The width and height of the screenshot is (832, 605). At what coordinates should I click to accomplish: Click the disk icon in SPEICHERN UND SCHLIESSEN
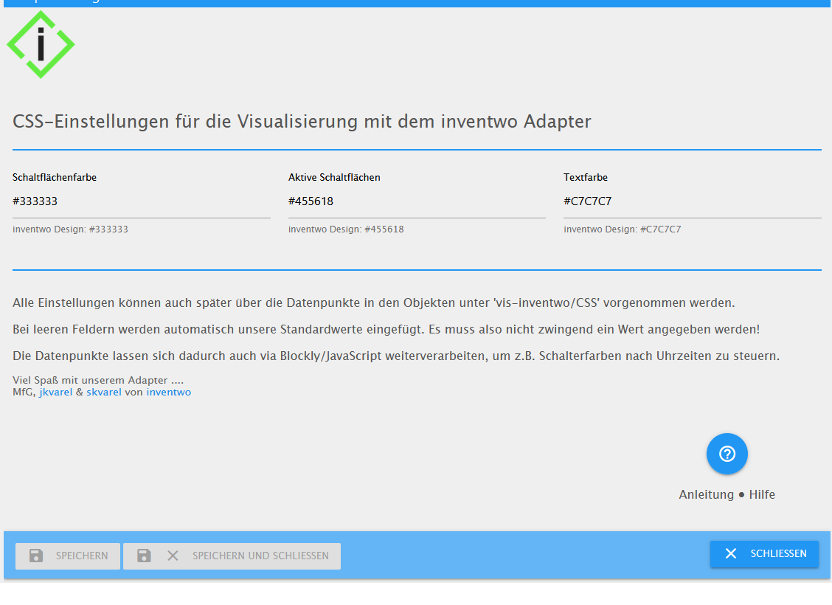tap(144, 556)
